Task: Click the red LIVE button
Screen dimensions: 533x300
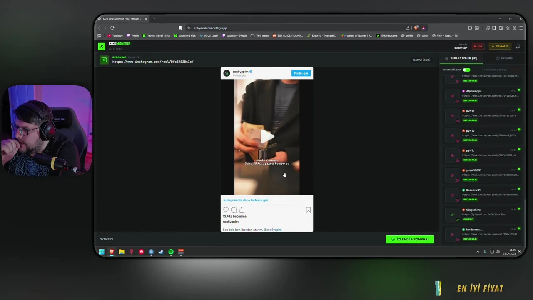Action: 478,46
